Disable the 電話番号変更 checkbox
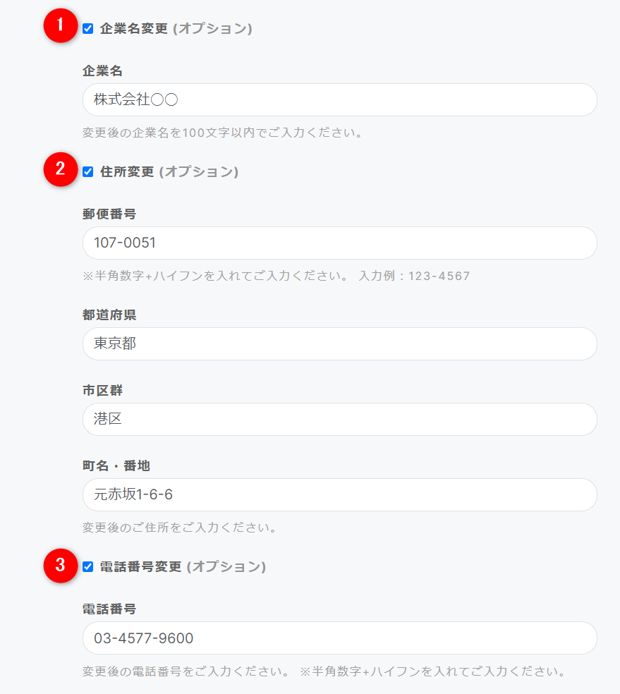This screenshot has width=620, height=694. tap(88, 566)
